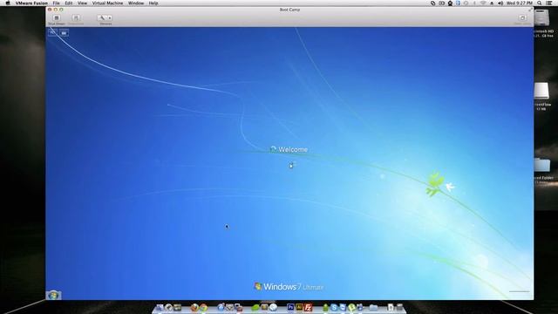The image size is (558, 314).
Task: Expand the arrow beside the wrench icon
Action: 110,17
